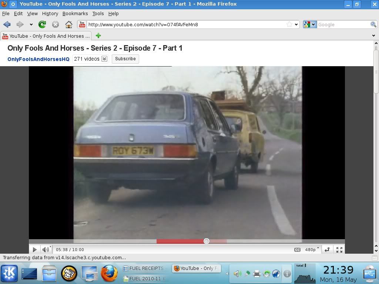Screen dimensions: 379x284
Task: Click the monitor and computer panel icon
Action: (90, 274)
